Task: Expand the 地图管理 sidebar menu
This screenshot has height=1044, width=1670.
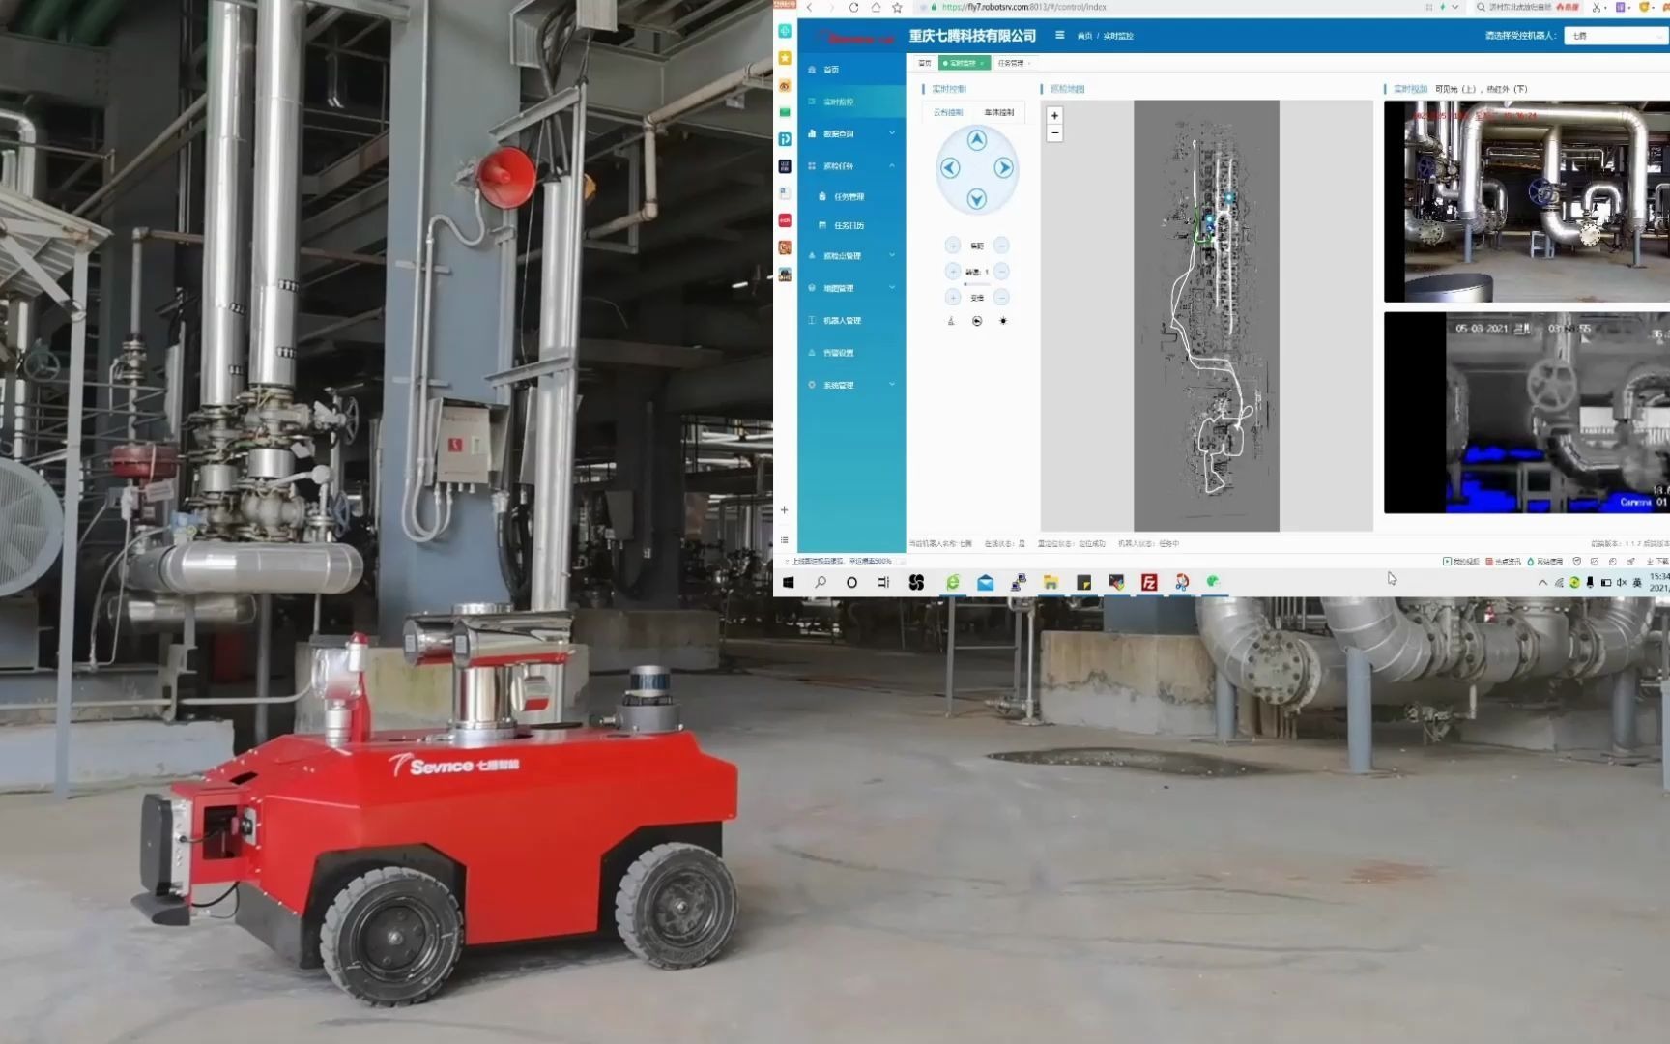Action: [x=852, y=288]
